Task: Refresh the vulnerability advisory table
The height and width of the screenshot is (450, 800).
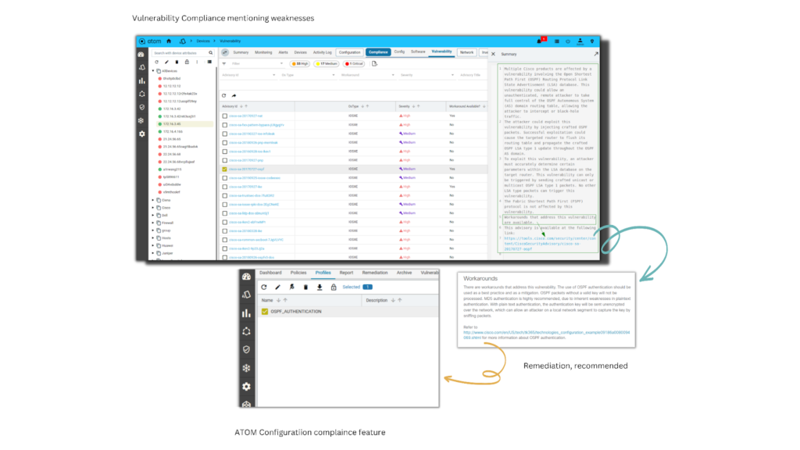Action: (224, 95)
